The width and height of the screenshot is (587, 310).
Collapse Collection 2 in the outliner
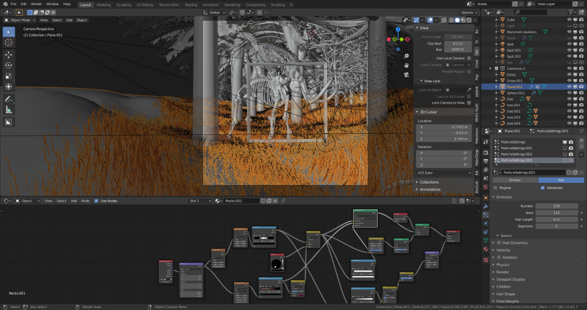pos(491,69)
